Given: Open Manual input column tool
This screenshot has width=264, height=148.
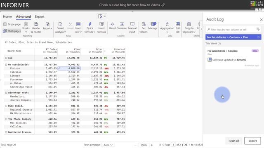Looking at the screenshot, I should pyautogui.click(x=132, y=28).
